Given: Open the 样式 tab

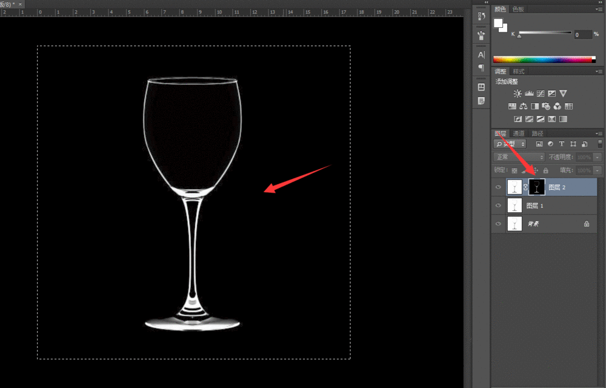Looking at the screenshot, I should pyautogui.click(x=519, y=72).
